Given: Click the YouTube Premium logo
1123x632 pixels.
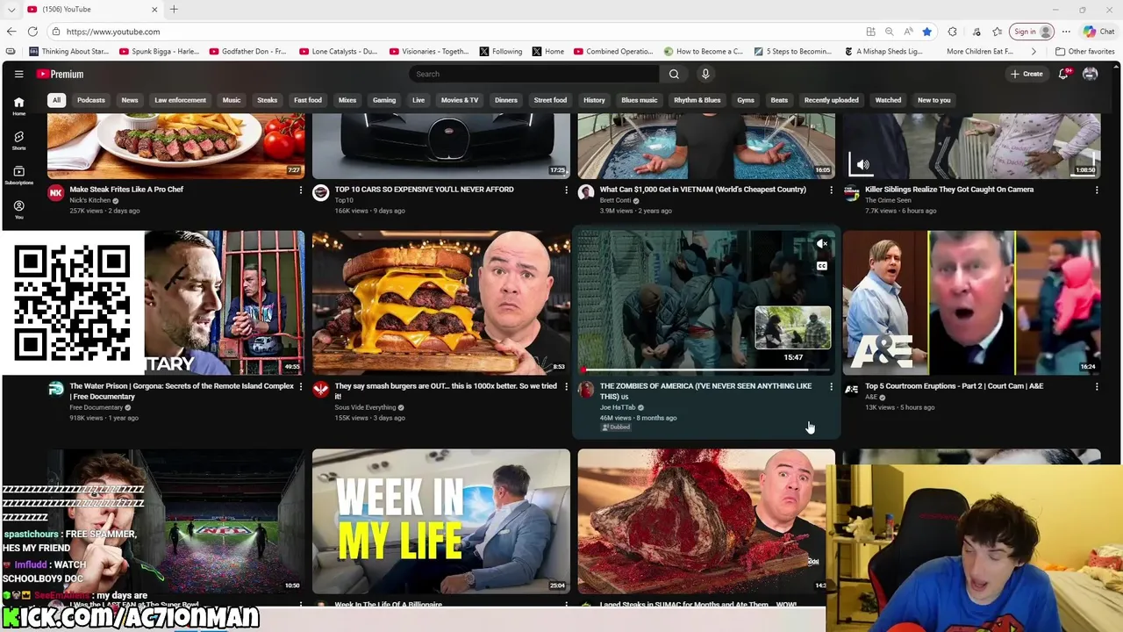Looking at the screenshot, I should click(60, 75).
